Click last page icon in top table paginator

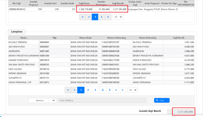coord(108,17)
